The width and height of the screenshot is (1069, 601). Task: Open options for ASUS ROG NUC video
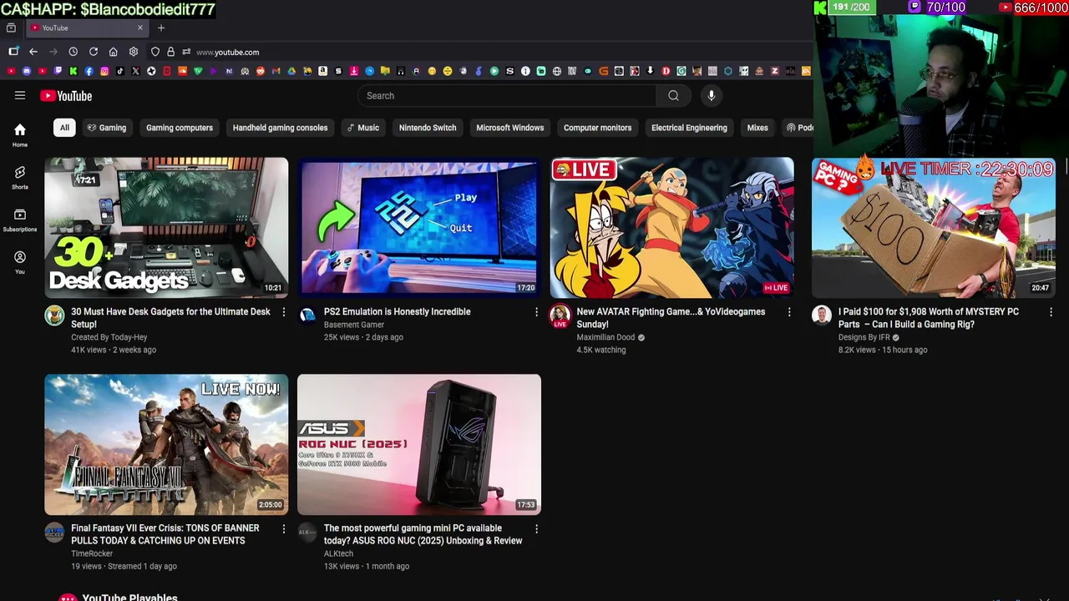coord(536,528)
